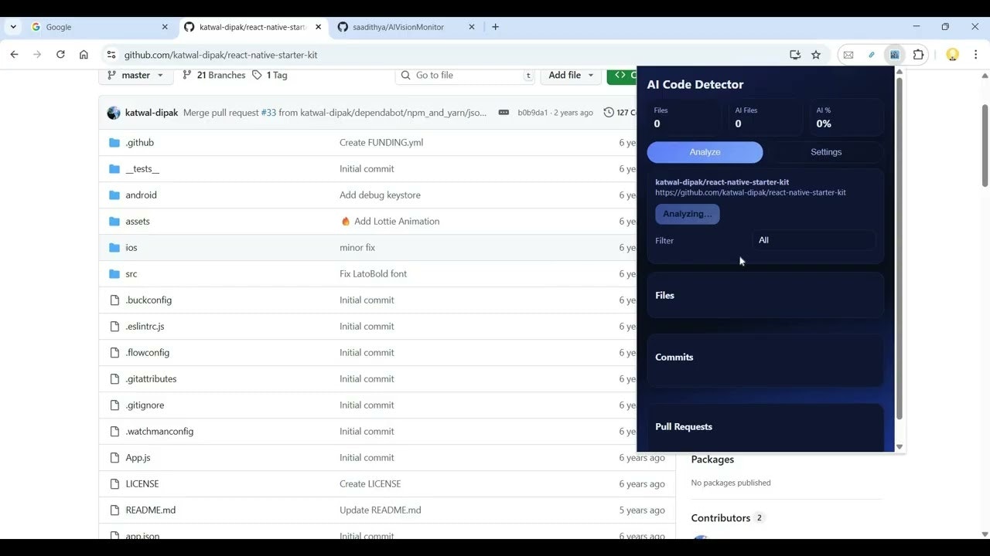The width and height of the screenshot is (990, 556).
Task: Open the LICENSE file
Action: click(142, 483)
